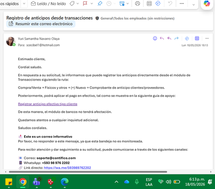Show hidden system tray icons
The image size is (215, 189).
[x=117, y=182]
